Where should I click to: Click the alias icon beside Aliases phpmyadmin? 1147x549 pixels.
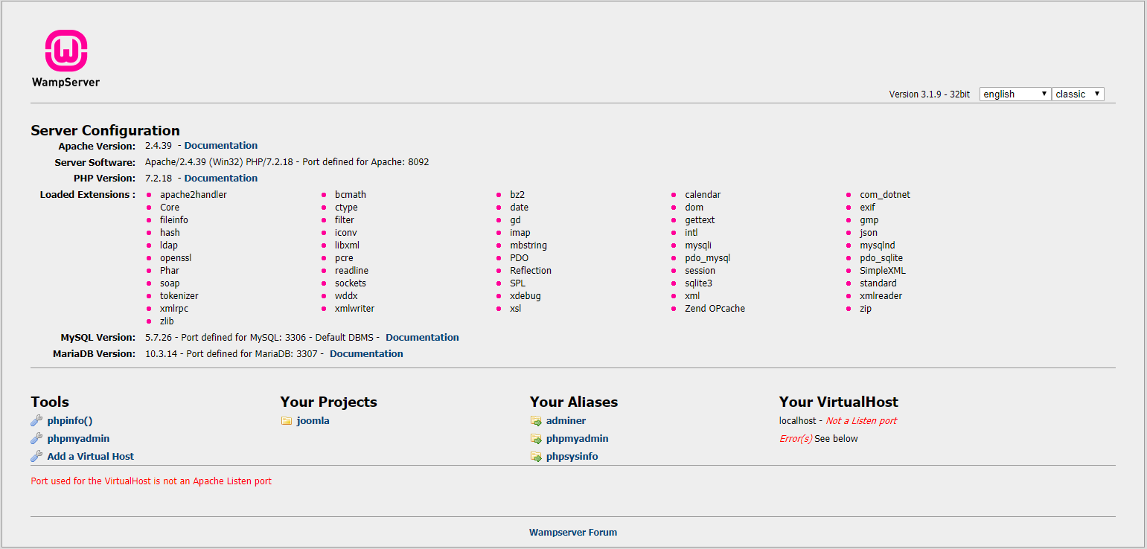536,439
